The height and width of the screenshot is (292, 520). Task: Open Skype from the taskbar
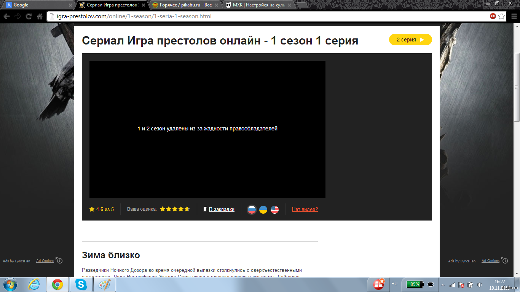(x=80, y=284)
